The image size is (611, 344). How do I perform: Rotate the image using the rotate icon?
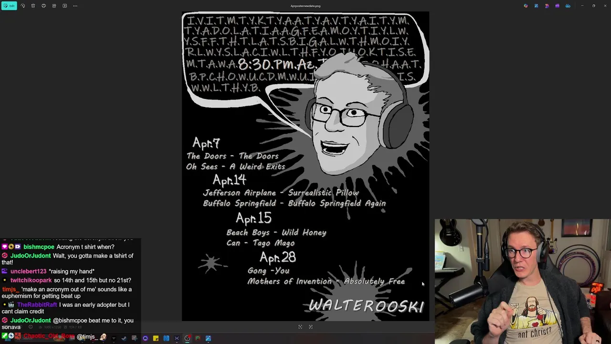pyautogui.click(x=22, y=6)
